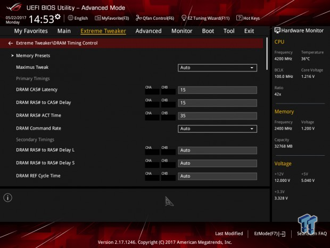The image size is (330, 248).
Task: Click the settings list scrollbar
Action: pos(267,53)
